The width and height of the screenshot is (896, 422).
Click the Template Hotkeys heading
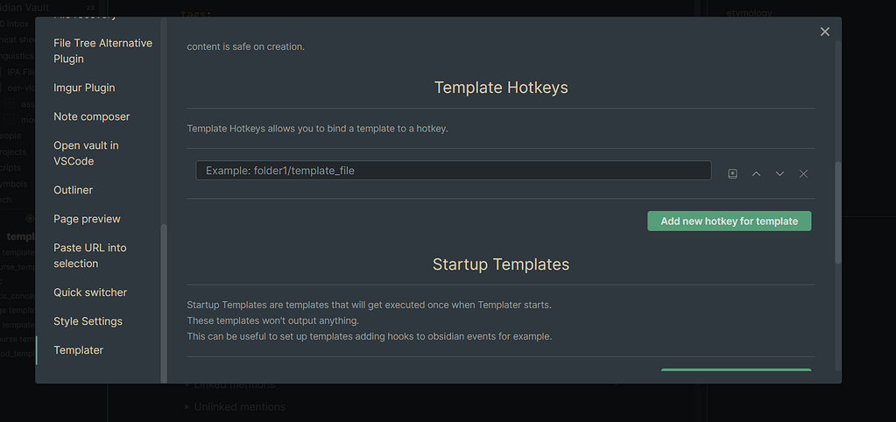(501, 88)
